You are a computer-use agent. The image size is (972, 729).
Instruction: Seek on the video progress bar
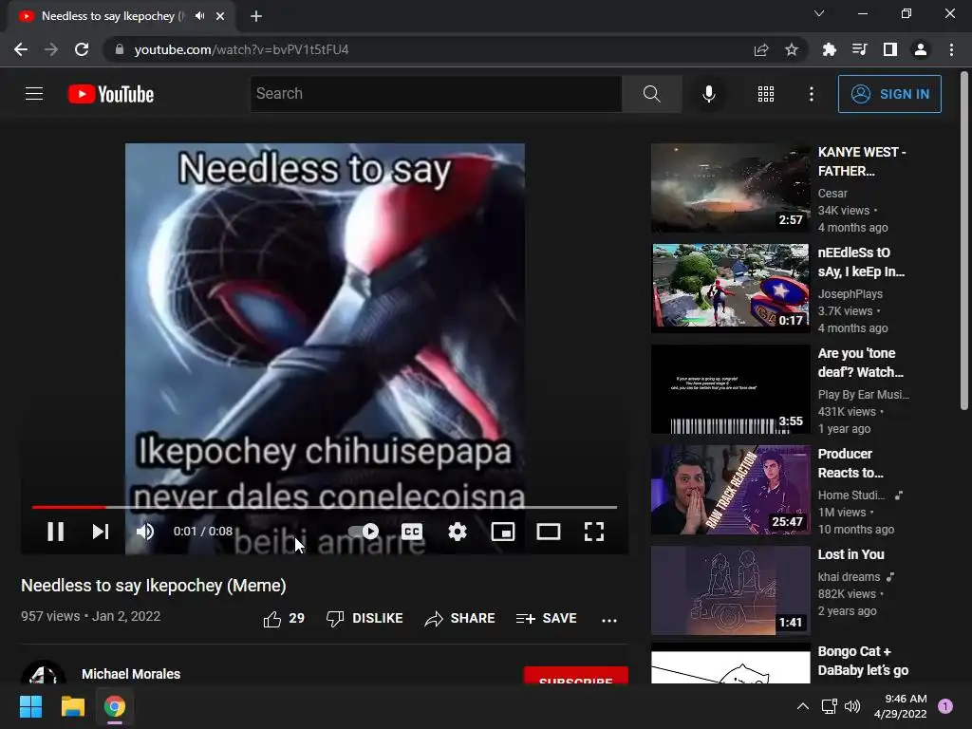[325, 507]
